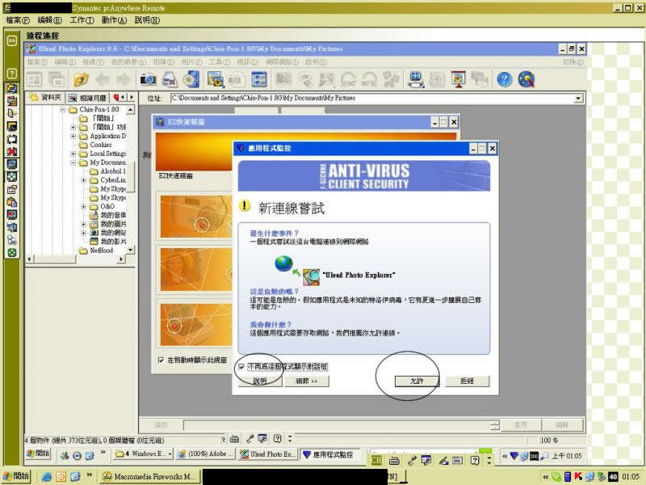The width and height of the screenshot is (646, 485).
Task: Toggle the '不再為這個程式顯示對話框' checkbox
Action: pos(241,367)
